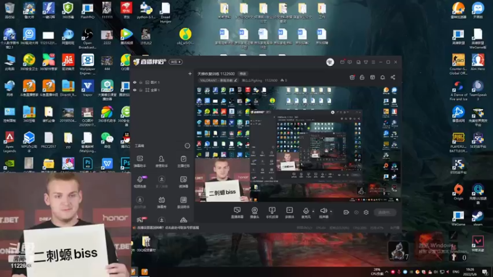Select the 图片 1 source row

coord(162,82)
